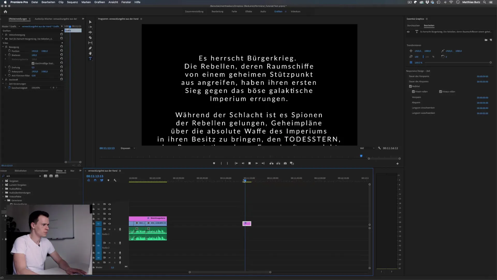Add marker in timeline panel
The image size is (497, 280).
coord(108,180)
